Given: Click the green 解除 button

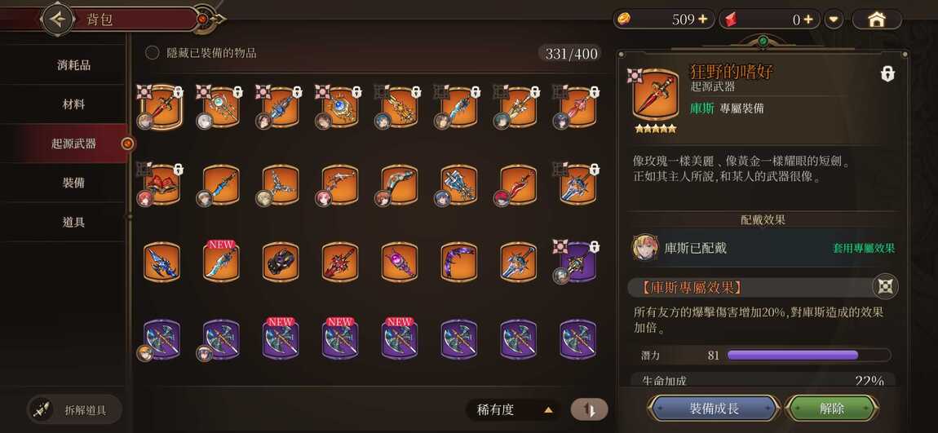Looking at the screenshot, I should click(831, 409).
